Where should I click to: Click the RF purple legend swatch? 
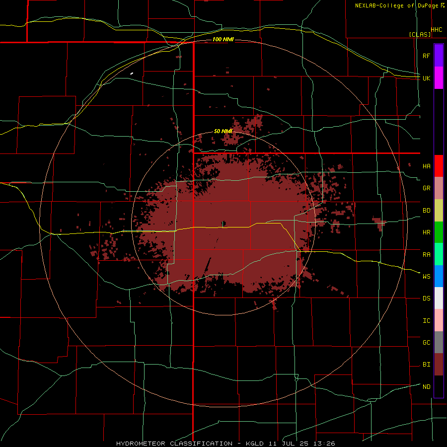[x=439, y=56]
